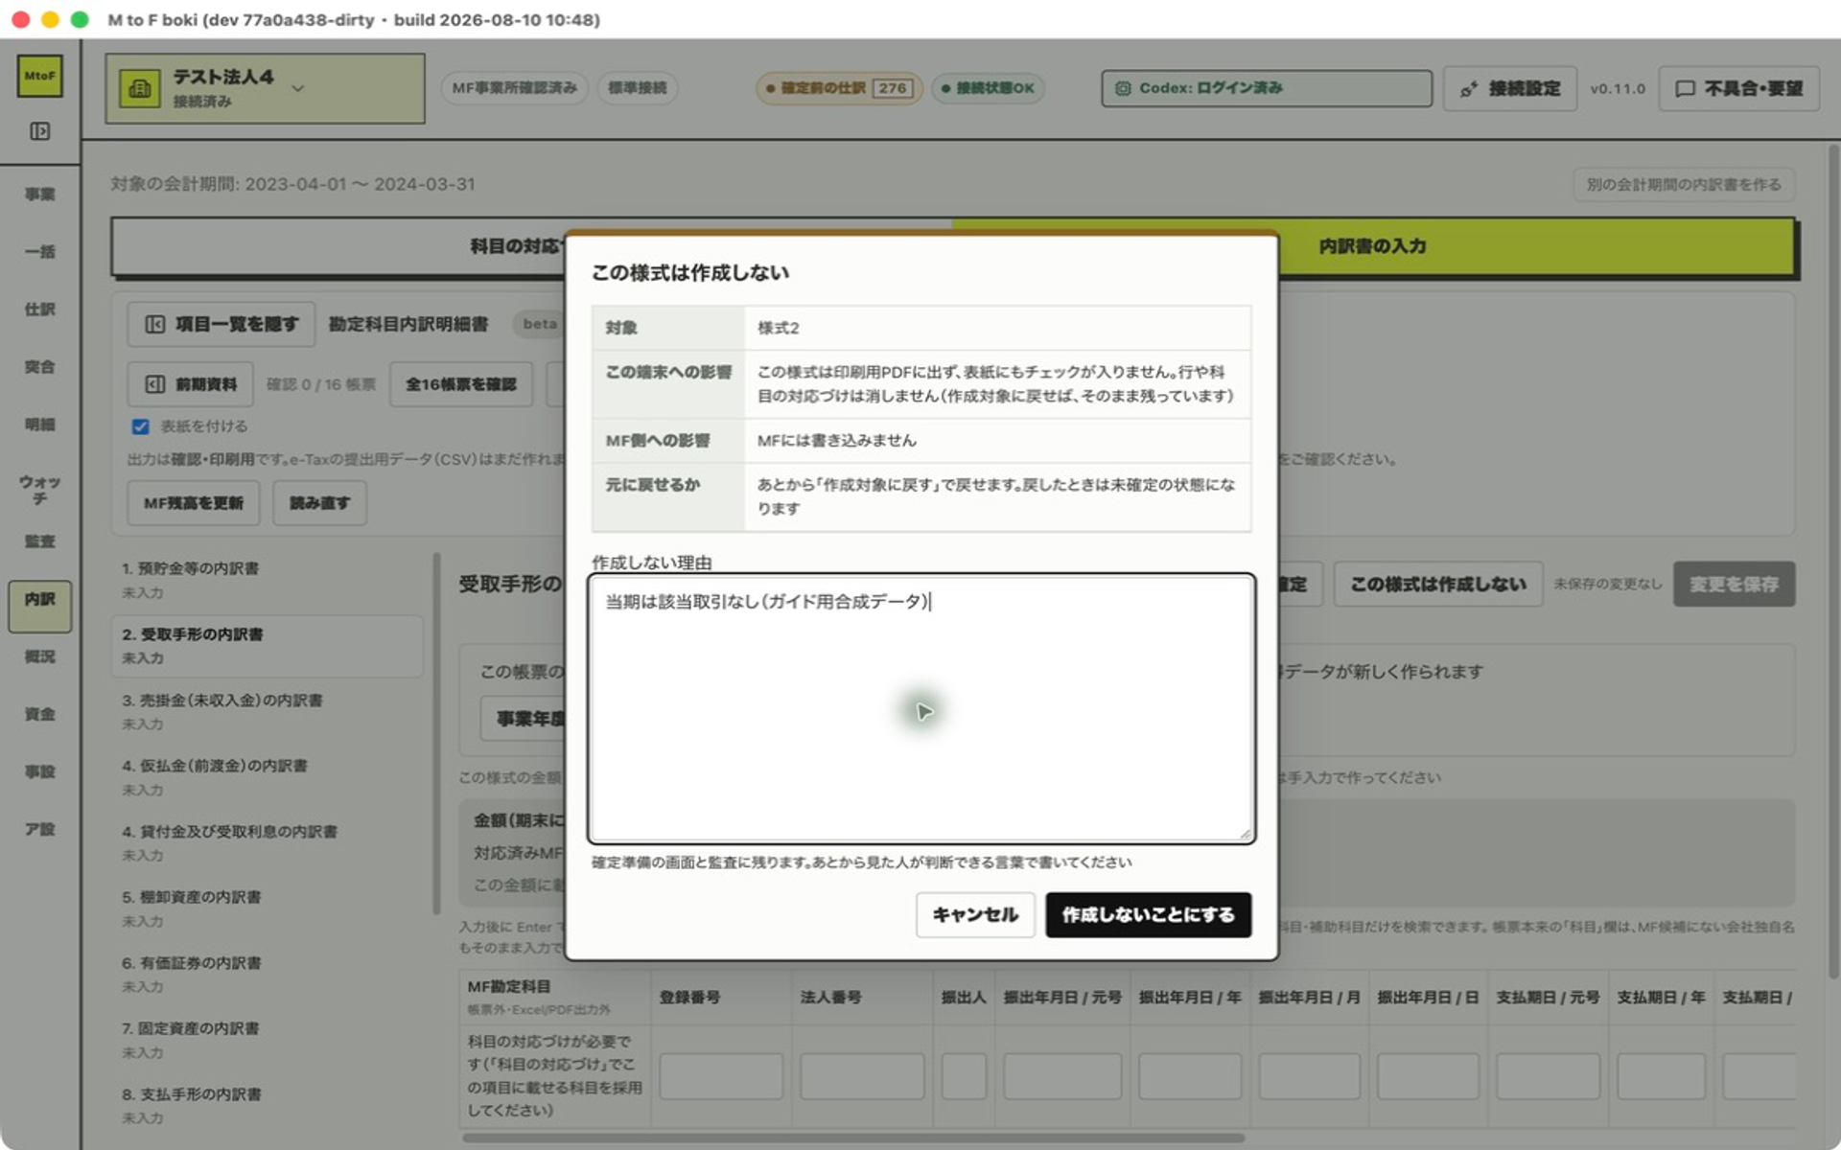Viewport: 1841px width, 1150px height.
Task: Click the 接続状態OK status badge
Action: point(988,88)
